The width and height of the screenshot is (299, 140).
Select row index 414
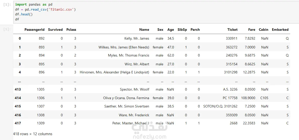(x=18, y=98)
